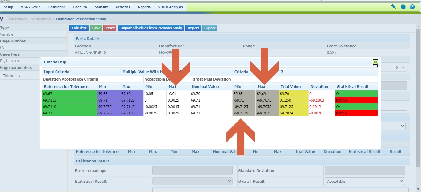This screenshot has height=192, width=421.
Task: Click the Error in readings field
Action: 192,170
